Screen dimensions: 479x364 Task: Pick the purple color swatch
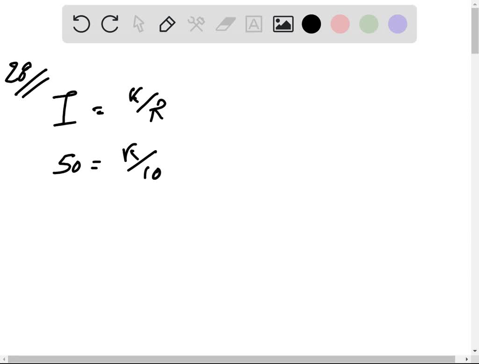[397, 24]
